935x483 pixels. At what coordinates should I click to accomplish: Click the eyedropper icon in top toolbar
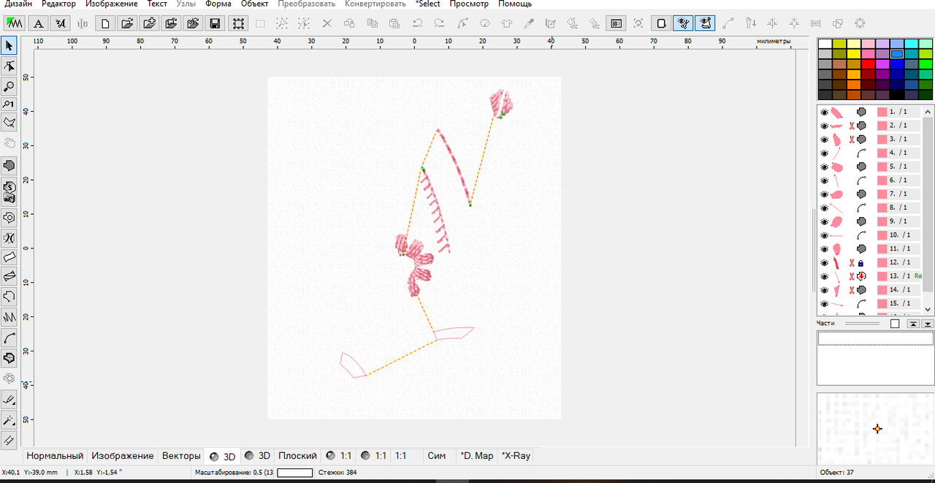pos(528,23)
